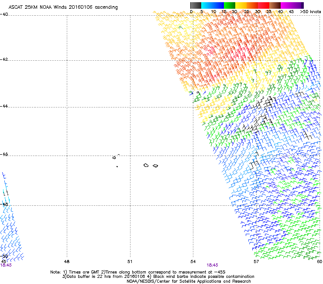This screenshot has width=323, height=284.
Task: Select the longitude label '51'
Action: tap(130, 262)
